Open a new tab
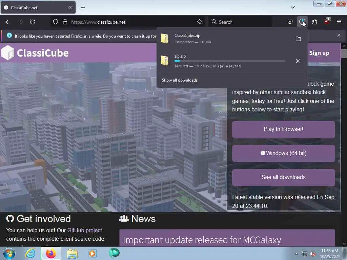The image size is (347, 260). click(x=83, y=8)
